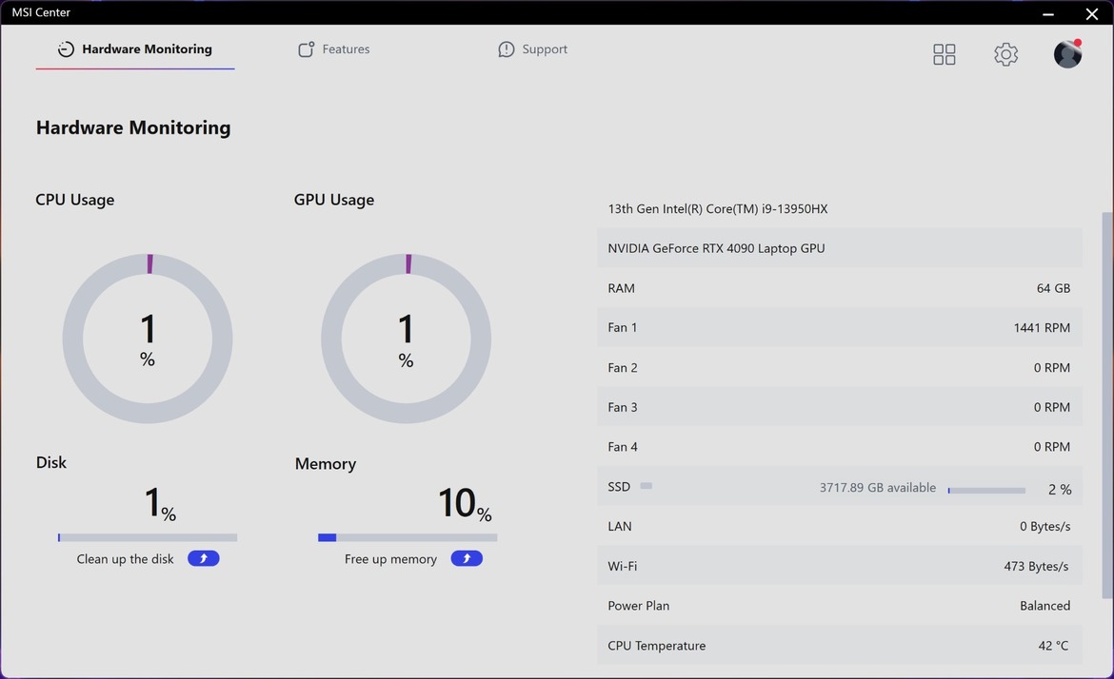Close the MSI Center window
This screenshot has width=1114, height=679.
pyautogui.click(x=1092, y=13)
